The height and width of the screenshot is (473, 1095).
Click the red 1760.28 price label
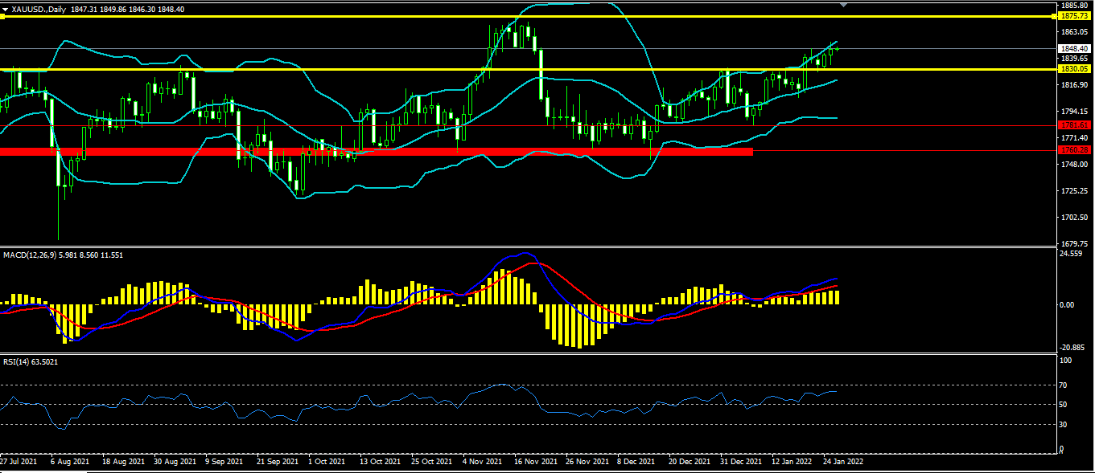(x=1074, y=150)
